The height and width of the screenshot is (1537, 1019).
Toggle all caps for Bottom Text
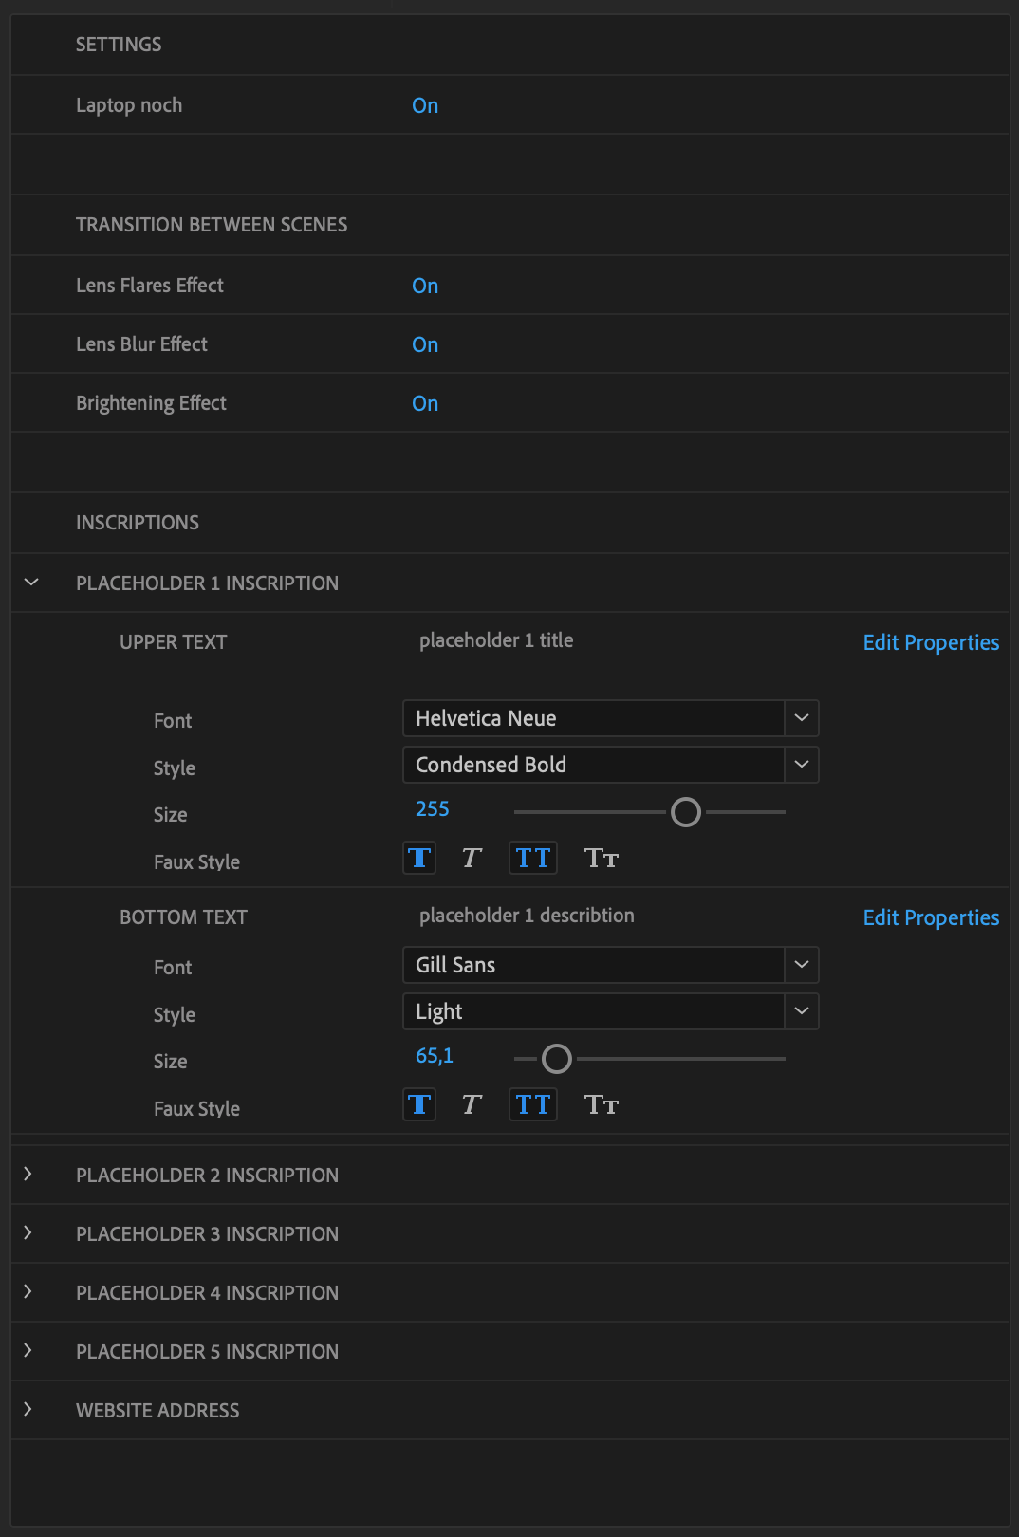click(x=532, y=1105)
